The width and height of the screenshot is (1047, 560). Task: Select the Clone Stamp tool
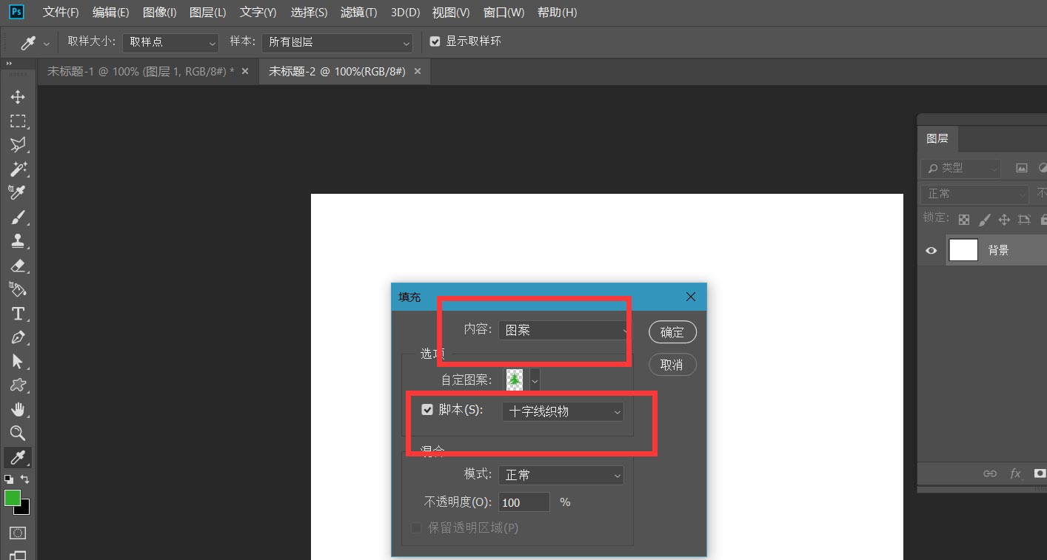19,240
